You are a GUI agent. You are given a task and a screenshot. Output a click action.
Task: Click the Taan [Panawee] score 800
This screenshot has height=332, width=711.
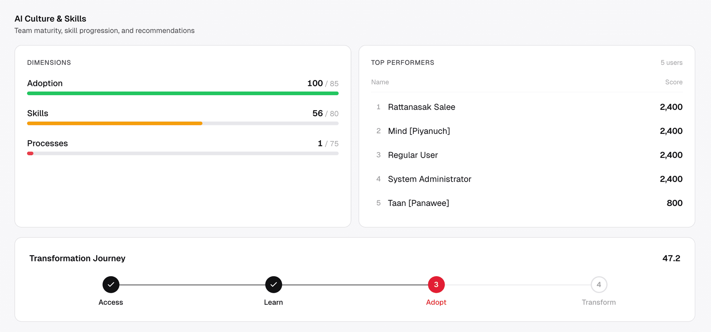[675, 203]
